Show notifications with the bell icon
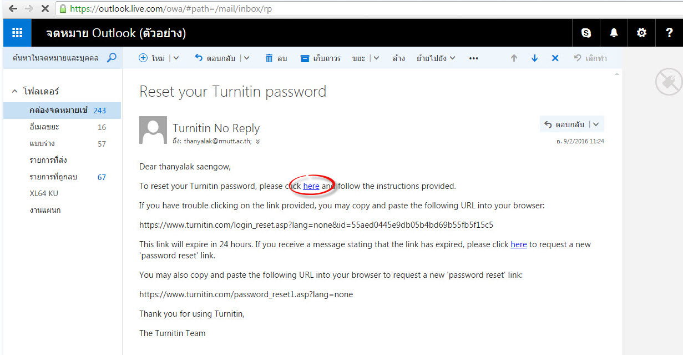Viewport: 683px width, 355px height. click(x=614, y=33)
